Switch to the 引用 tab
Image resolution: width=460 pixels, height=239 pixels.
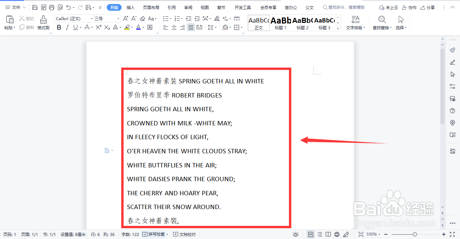pyautogui.click(x=171, y=7)
